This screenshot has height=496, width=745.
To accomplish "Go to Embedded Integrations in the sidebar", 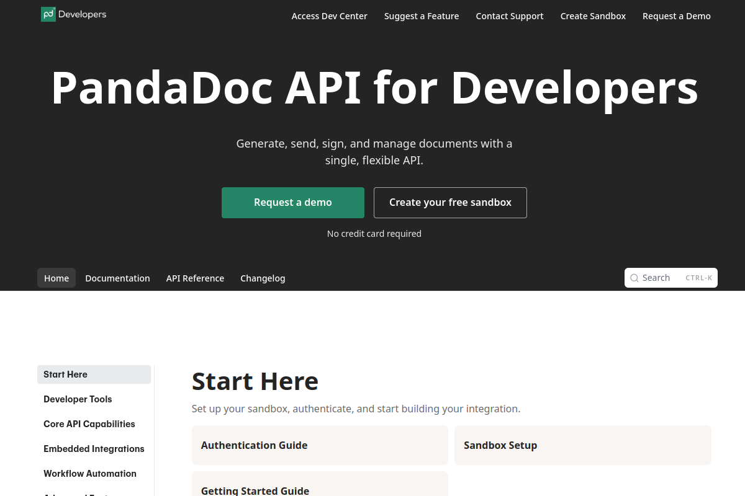I will pyautogui.click(x=94, y=449).
